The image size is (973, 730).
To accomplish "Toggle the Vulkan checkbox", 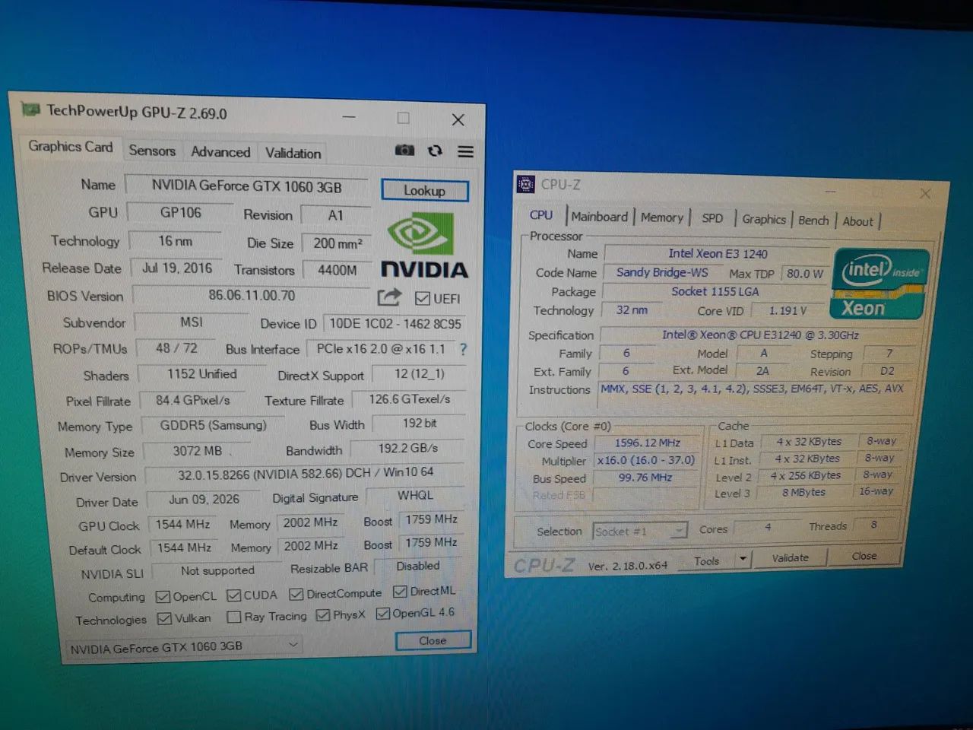I will pyautogui.click(x=164, y=619).
